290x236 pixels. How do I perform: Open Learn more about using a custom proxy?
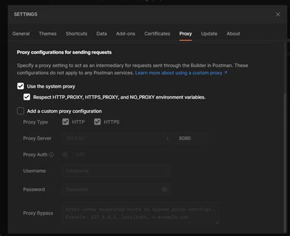(179, 73)
